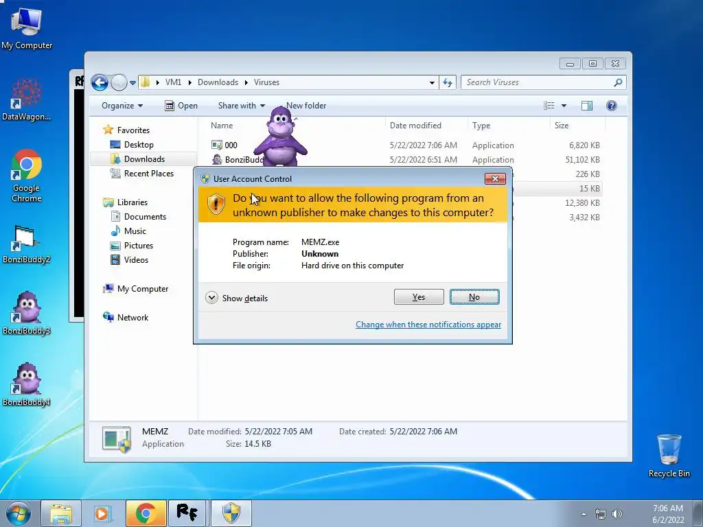Refresh the Viruses folder view

[448, 82]
